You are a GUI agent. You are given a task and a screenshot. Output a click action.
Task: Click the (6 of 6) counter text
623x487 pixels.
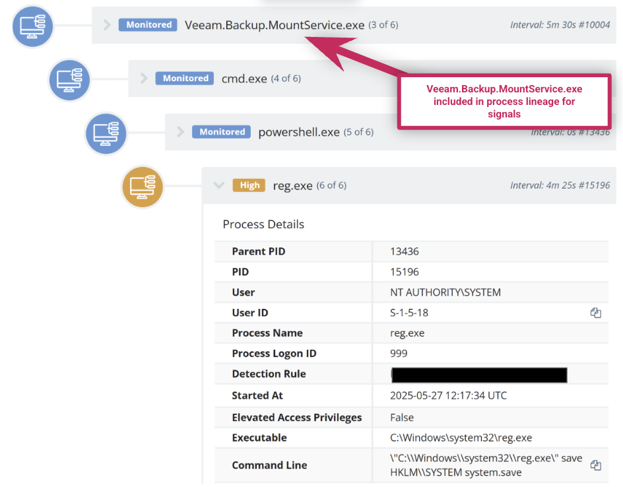[x=331, y=185]
